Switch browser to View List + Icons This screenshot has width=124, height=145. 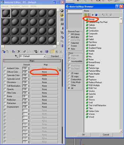(89, 15)
